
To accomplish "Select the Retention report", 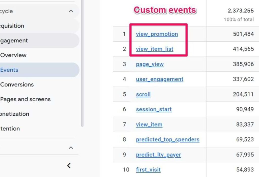I will coord(10,129).
